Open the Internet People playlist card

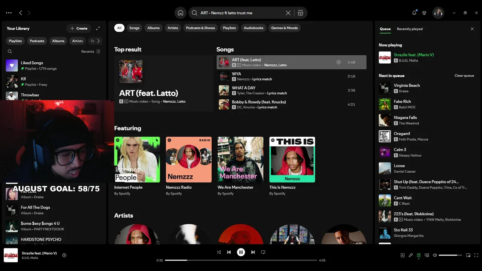coord(137,166)
